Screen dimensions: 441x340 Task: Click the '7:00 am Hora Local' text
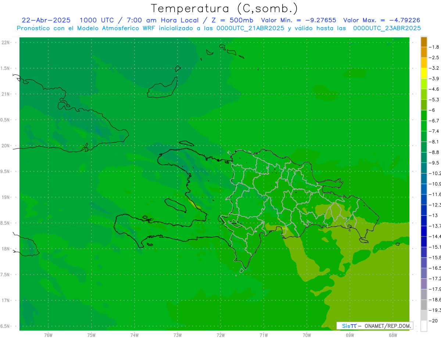[163, 20]
